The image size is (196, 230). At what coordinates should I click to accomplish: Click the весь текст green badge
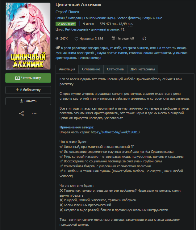pyautogui.click(x=66, y=24)
